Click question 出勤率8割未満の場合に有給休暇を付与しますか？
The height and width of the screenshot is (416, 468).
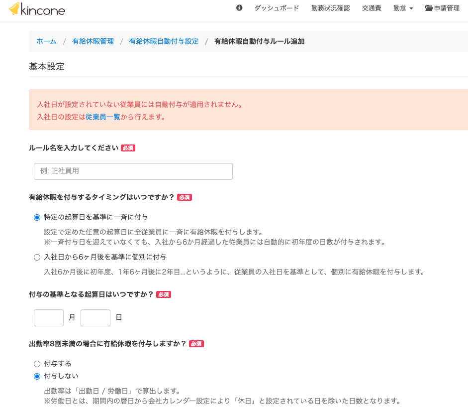tap(108, 344)
